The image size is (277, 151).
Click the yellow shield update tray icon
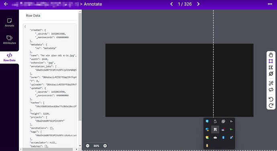tap(207, 137)
